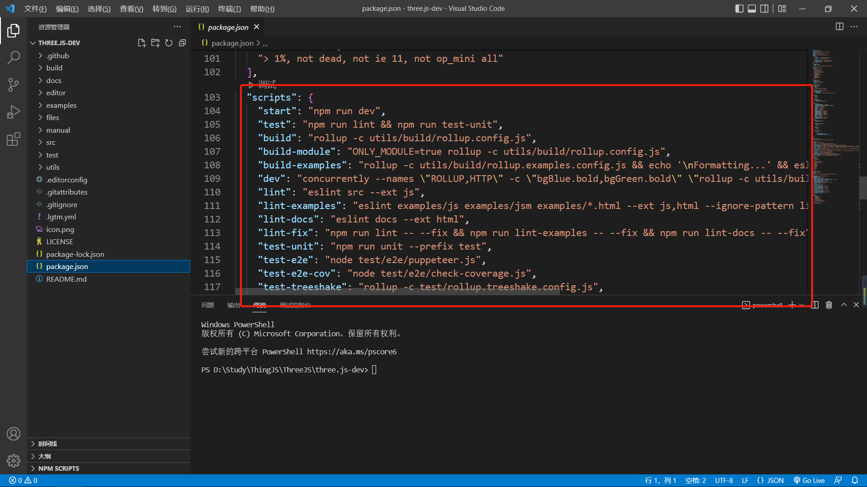Screen dimensions: 867x487
Task: Collapse the THREE.JS-DEV root section
Action: tap(59, 43)
